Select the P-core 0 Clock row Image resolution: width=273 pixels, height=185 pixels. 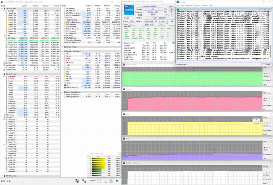[30, 40]
